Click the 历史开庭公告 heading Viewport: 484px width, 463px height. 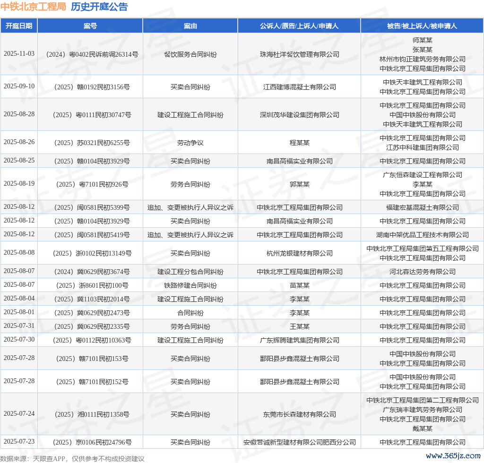click(x=99, y=7)
